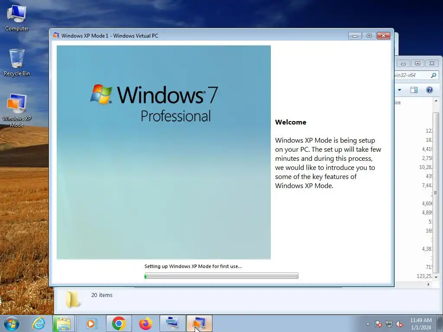Maximize the Windows XP Mode window
The height and width of the screenshot is (332, 443).
click(369, 36)
